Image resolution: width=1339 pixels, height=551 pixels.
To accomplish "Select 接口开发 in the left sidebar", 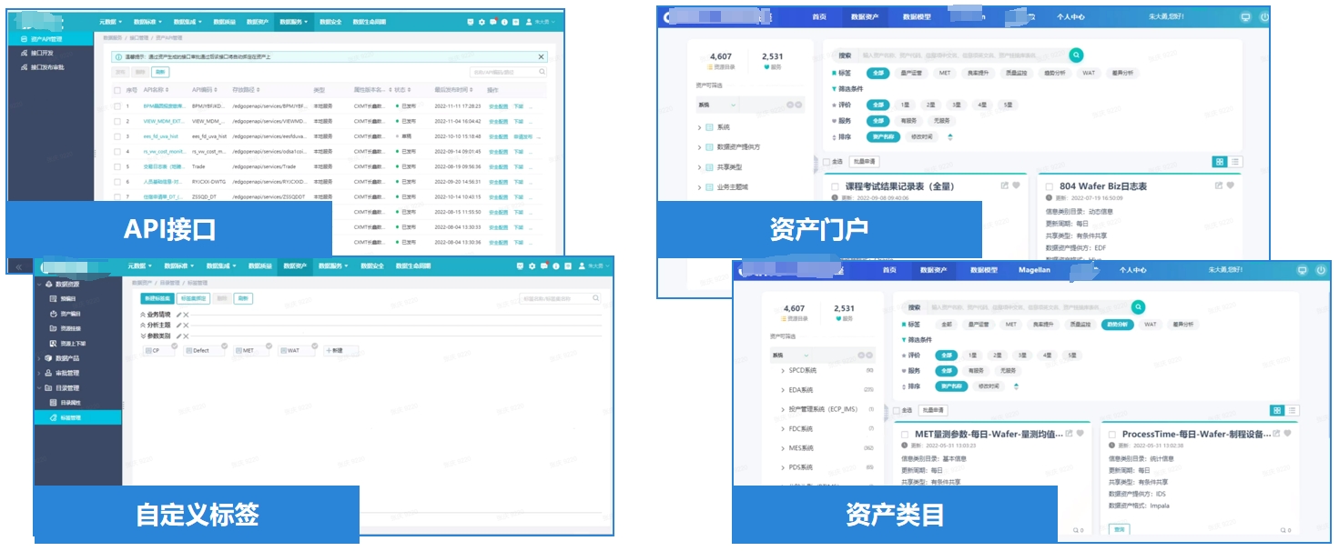I will click(42, 54).
